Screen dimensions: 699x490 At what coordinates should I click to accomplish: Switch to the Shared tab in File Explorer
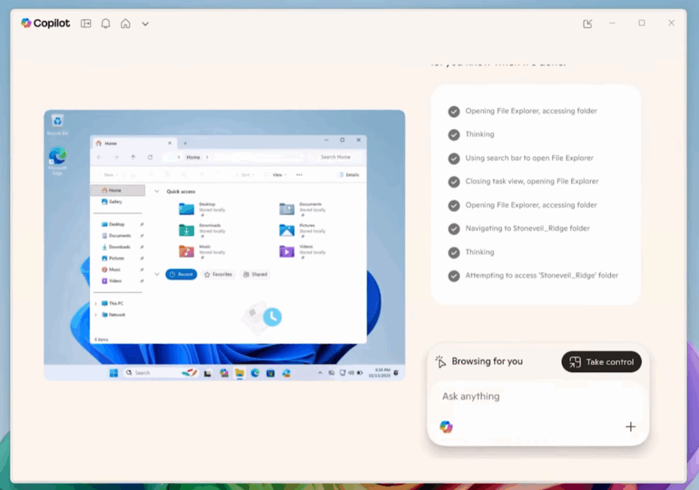tap(255, 274)
